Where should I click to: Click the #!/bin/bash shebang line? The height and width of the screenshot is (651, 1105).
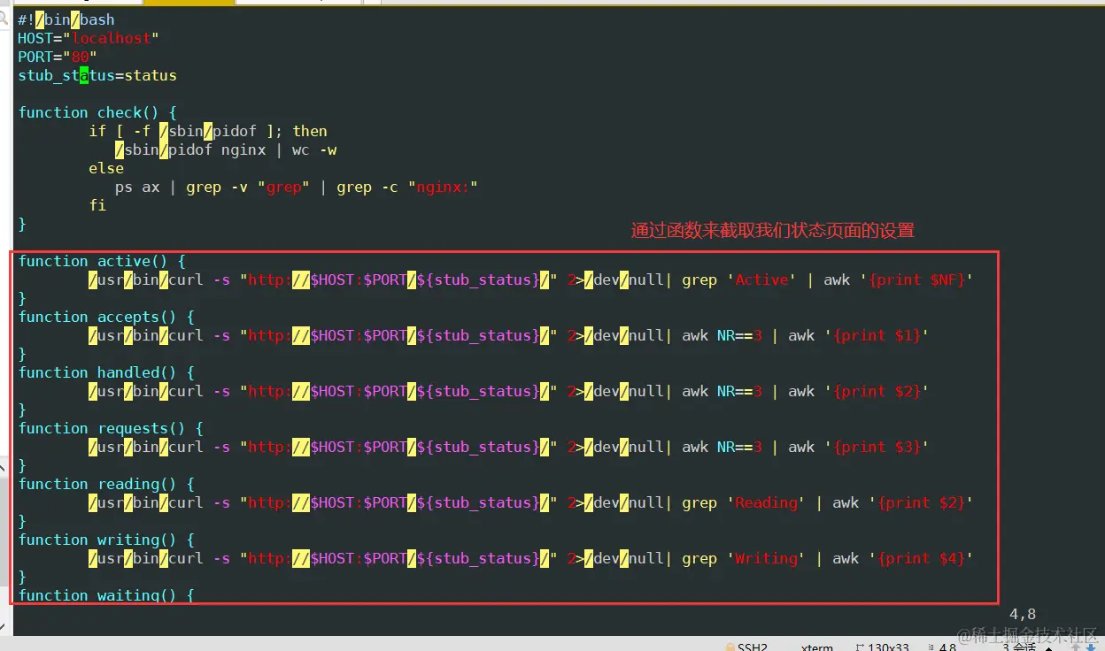click(66, 19)
